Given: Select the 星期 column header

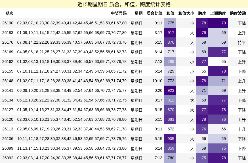Looking at the screenshot, I should point(138,13).
